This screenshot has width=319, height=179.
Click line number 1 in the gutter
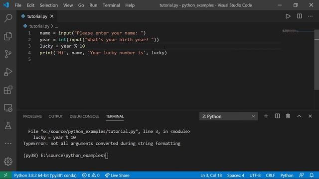pos(29,33)
